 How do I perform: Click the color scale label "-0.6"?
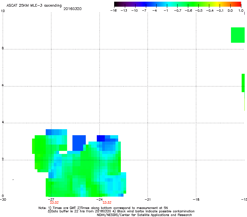pos(188,11)
